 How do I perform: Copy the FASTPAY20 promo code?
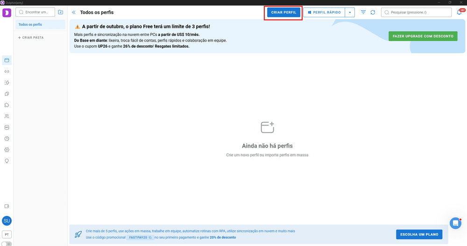click(x=150, y=238)
